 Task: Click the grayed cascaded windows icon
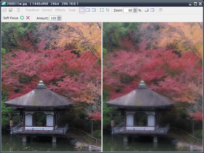click(160, 10)
